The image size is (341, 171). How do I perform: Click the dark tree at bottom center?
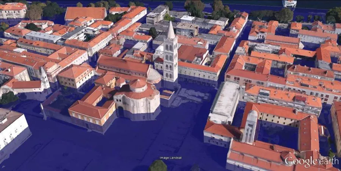(x=158, y=166)
